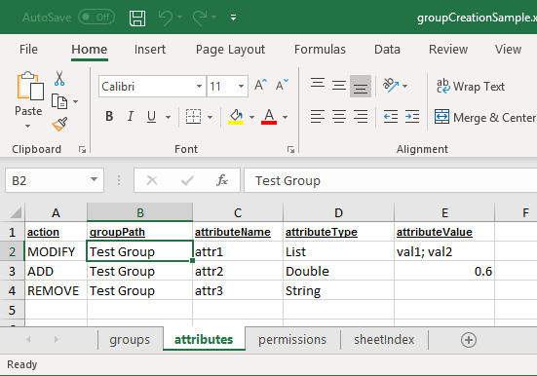Select the cell with REMOVE

point(56,290)
